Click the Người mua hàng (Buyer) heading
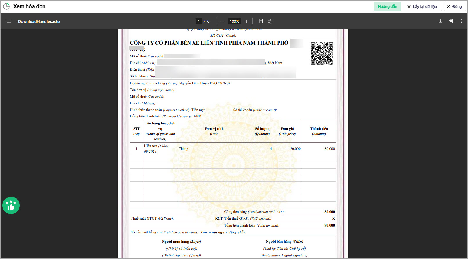Image resolution: width=468 pixels, height=259 pixels. [182, 242]
